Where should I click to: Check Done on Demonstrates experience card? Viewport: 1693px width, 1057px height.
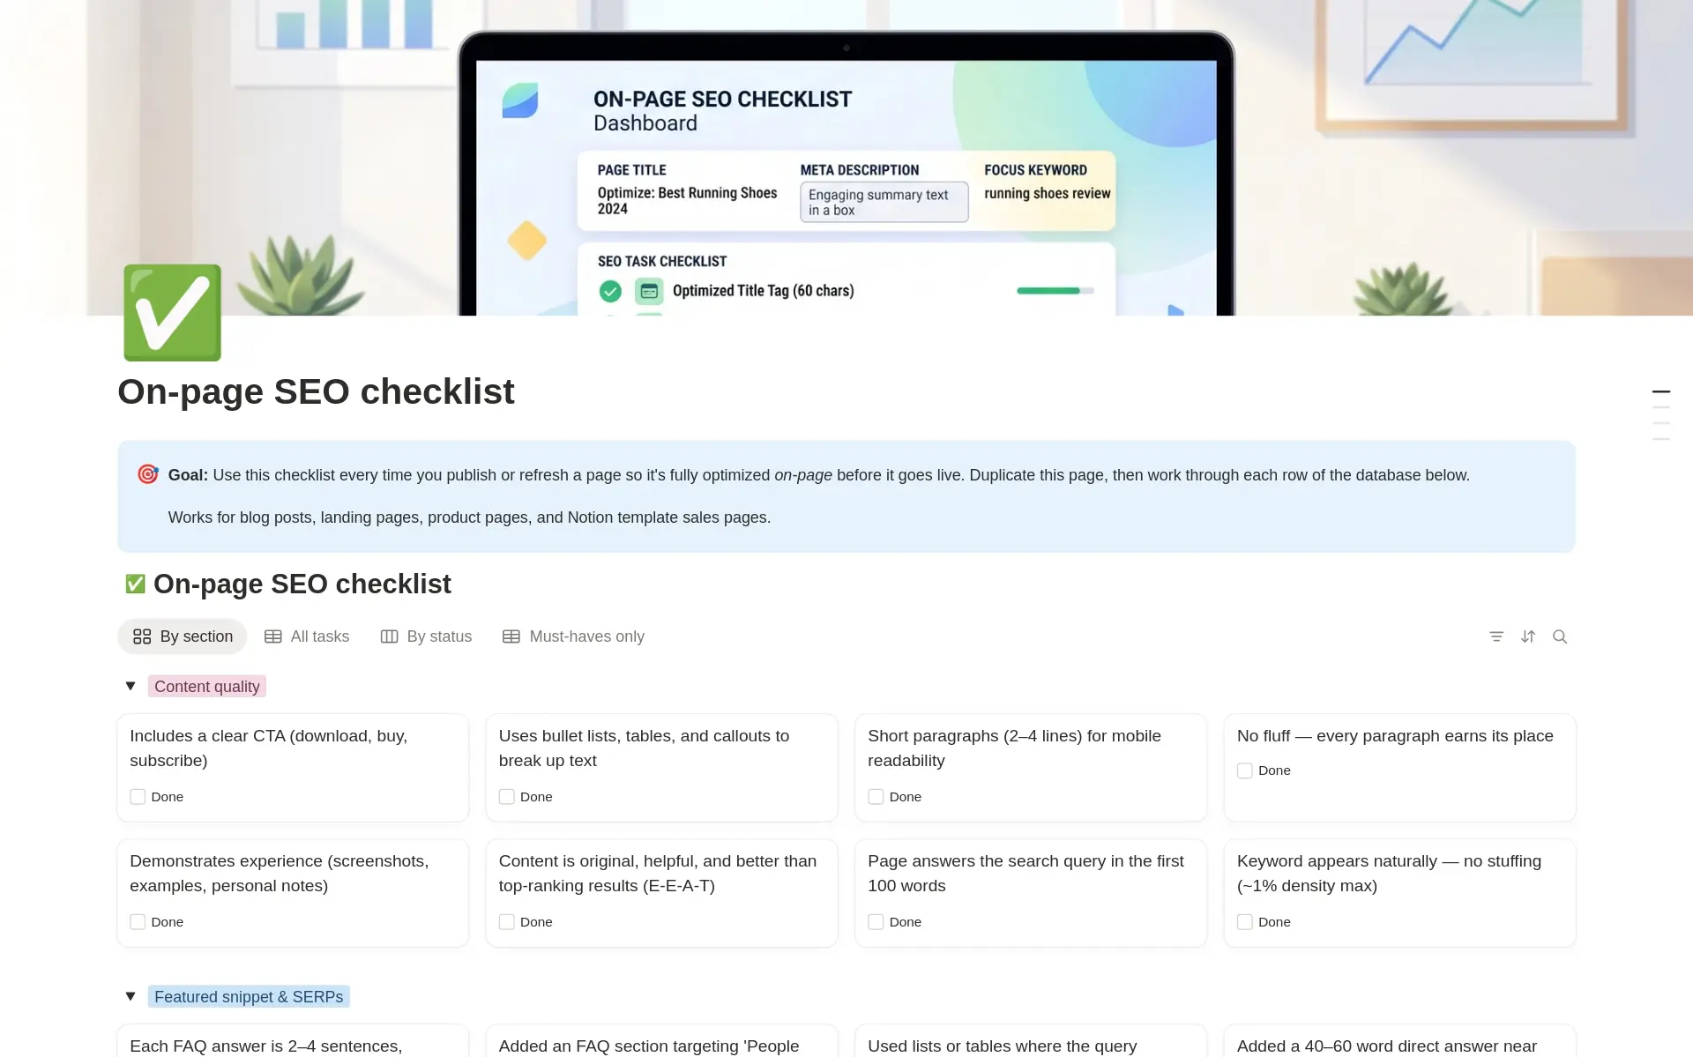(x=138, y=922)
